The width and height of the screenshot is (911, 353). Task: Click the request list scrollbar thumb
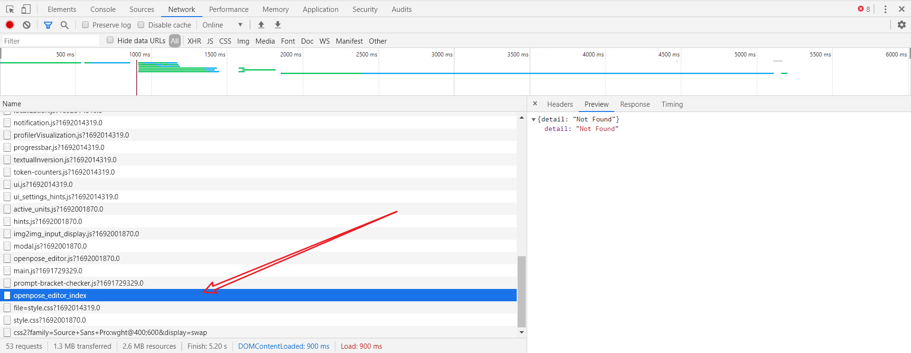522,291
